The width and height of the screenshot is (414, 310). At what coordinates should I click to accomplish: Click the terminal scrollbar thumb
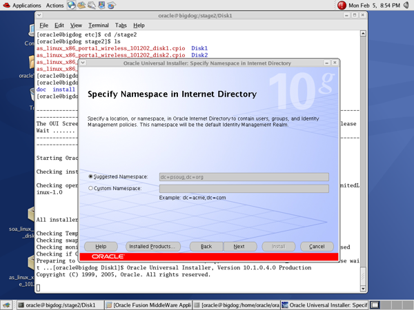tap(363, 276)
